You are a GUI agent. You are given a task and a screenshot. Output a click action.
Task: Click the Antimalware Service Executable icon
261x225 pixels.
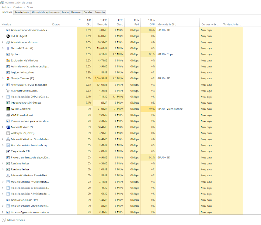coord(8,85)
